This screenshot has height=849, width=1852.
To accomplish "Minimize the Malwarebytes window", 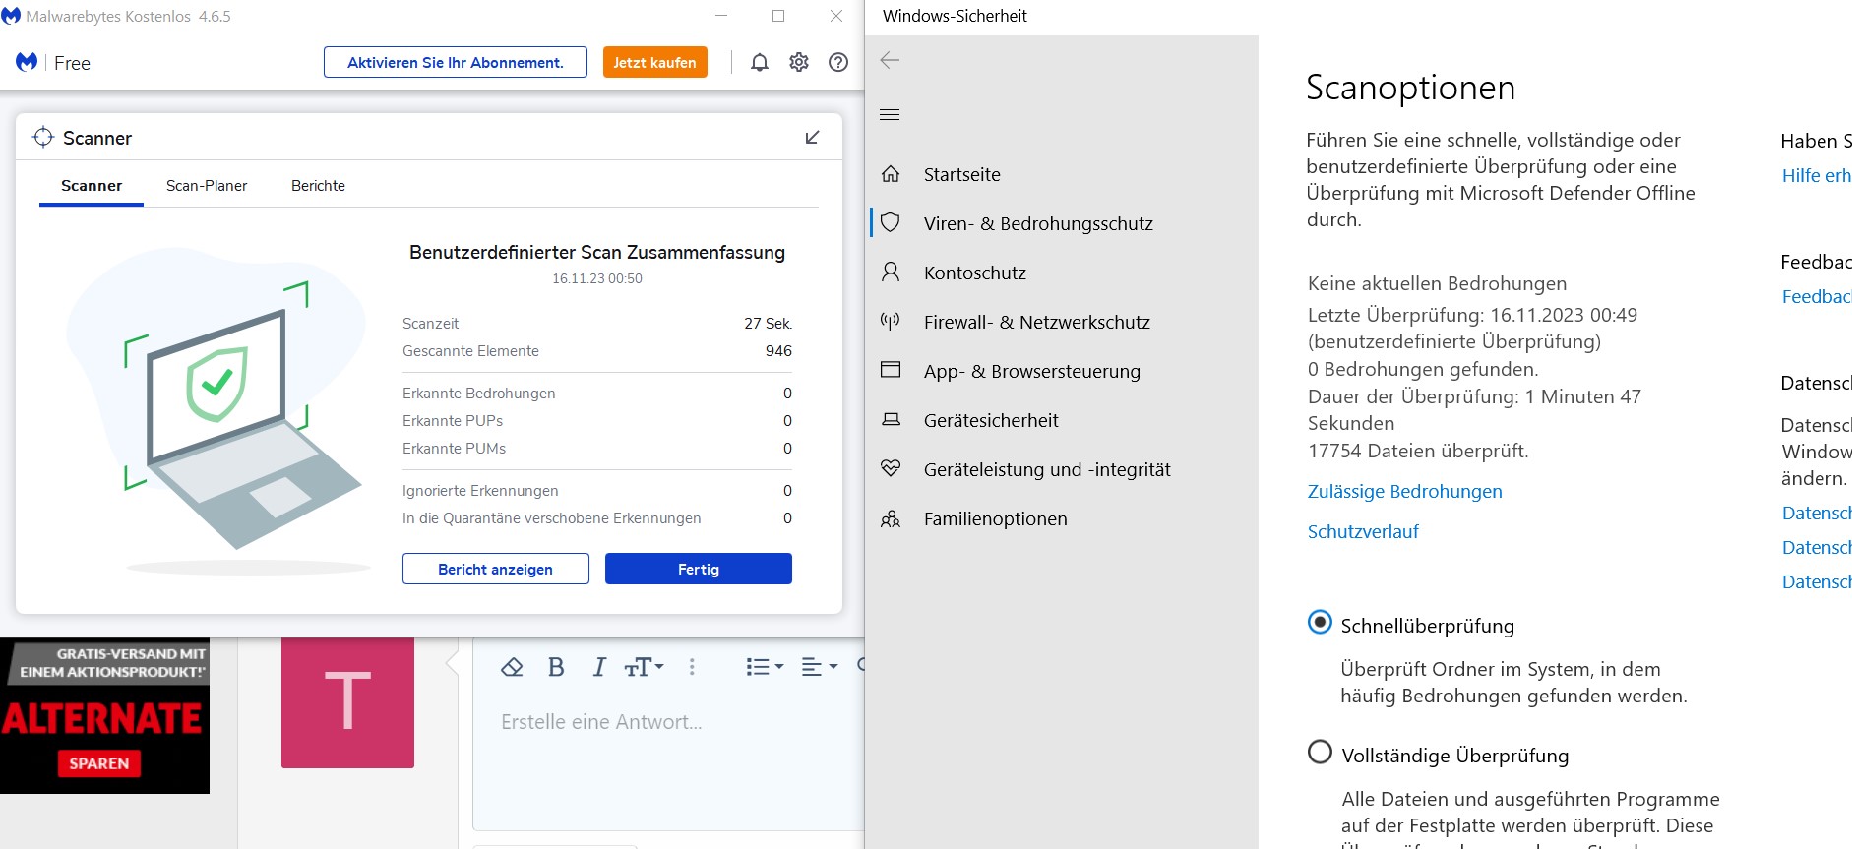I will coord(721,16).
